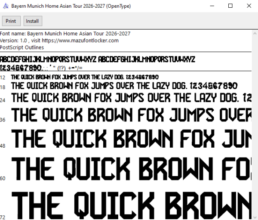Click the uppercase alphabet sample line

(x=98, y=59)
